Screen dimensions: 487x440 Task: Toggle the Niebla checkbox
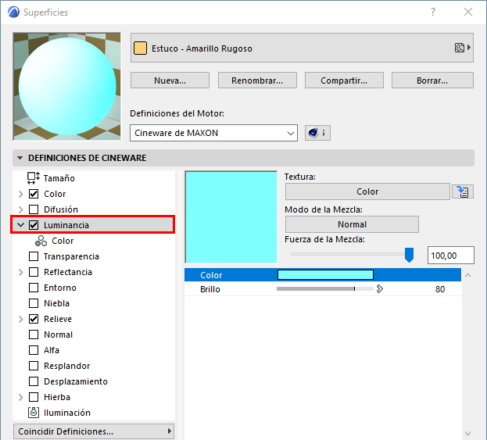coord(34,303)
